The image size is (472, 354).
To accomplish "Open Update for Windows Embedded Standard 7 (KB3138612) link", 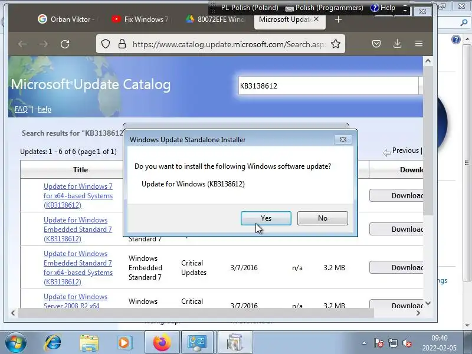I will tap(78, 230).
